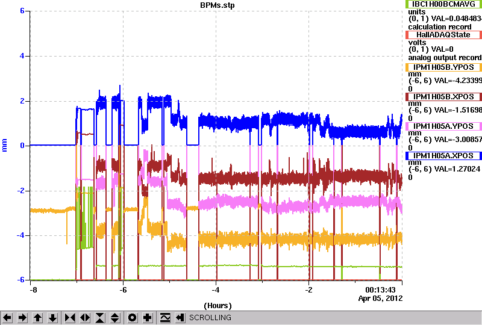
Task: Click the -4 tick label on time axis
Action: (x=216, y=290)
